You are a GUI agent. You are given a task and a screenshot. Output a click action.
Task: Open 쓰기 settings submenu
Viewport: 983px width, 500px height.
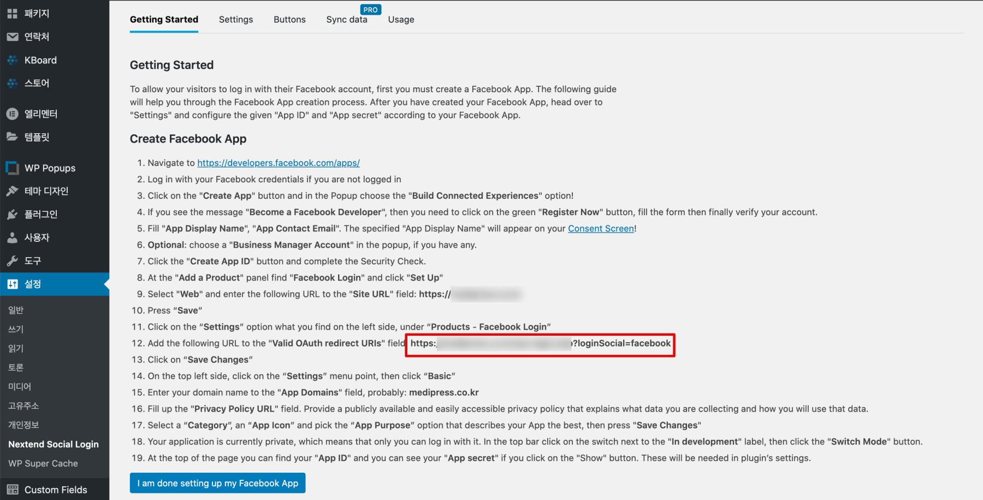16,329
